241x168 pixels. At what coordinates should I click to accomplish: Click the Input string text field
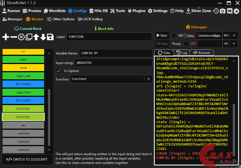coord(113,63)
